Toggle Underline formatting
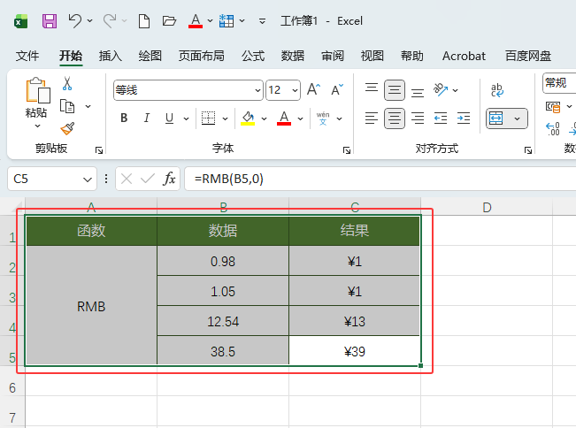 pos(169,118)
